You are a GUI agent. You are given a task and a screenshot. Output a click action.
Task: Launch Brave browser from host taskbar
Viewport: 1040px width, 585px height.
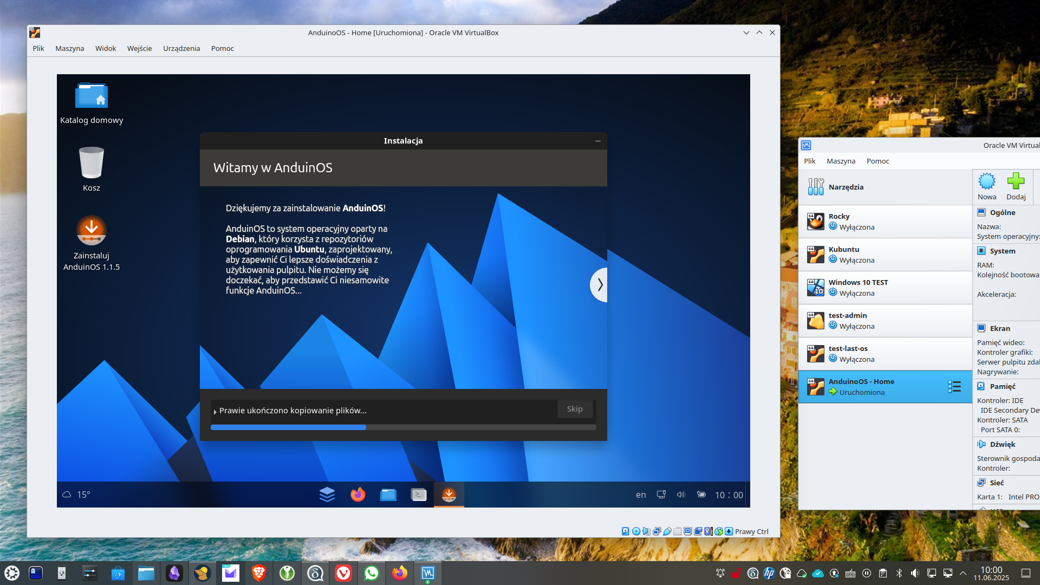(x=259, y=573)
